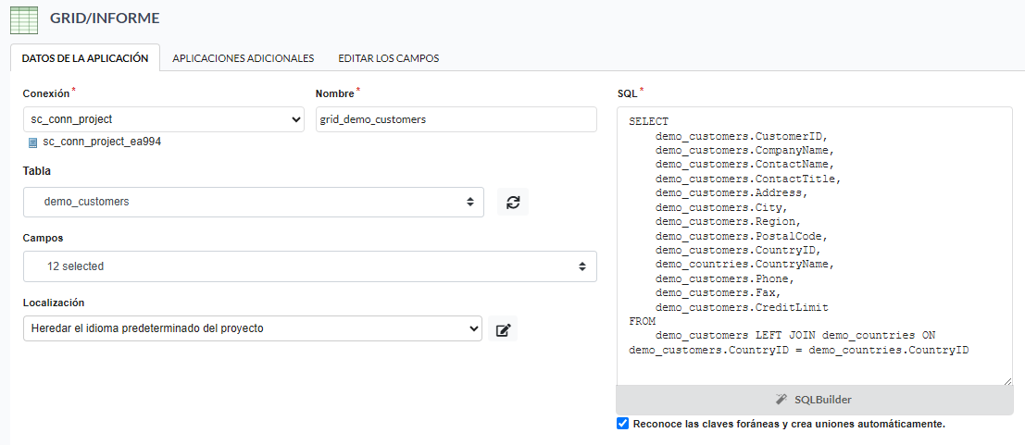Click the demo_customers.CreditLimit line in SQL
The height and width of the screenshot is (445, 1025).
click(742, 307)
